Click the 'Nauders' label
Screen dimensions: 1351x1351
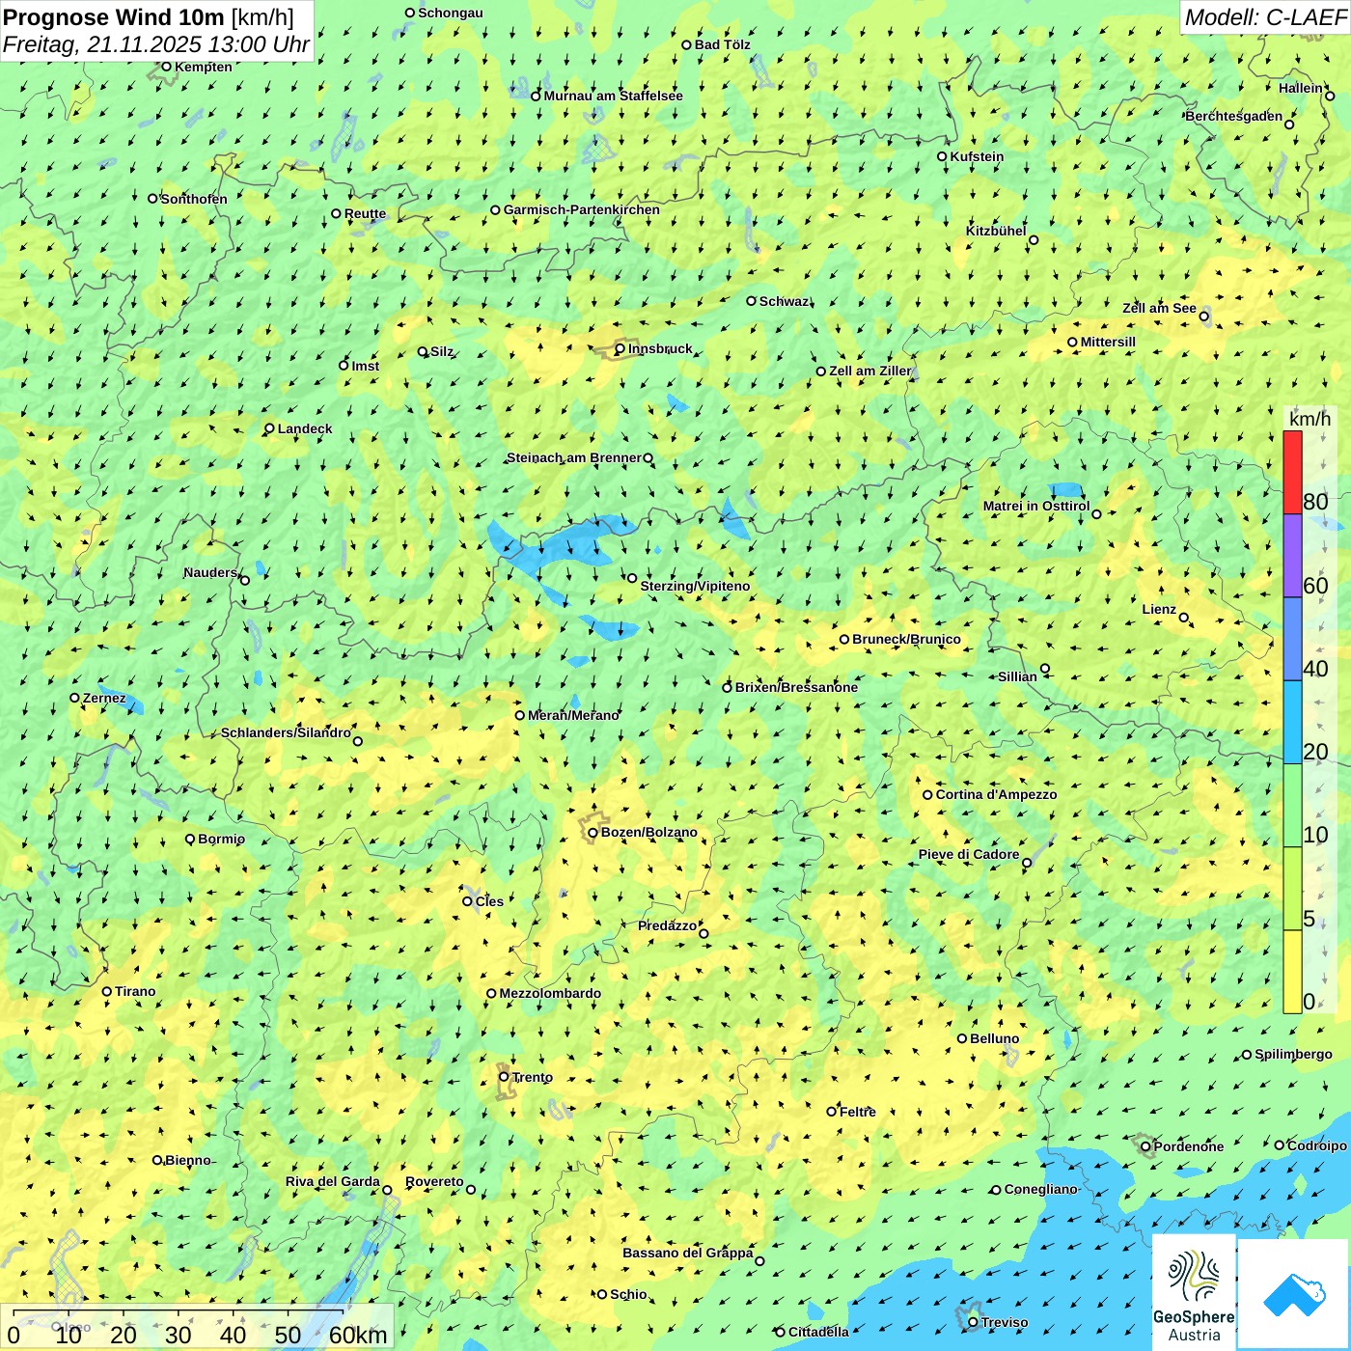coord(210,572)
